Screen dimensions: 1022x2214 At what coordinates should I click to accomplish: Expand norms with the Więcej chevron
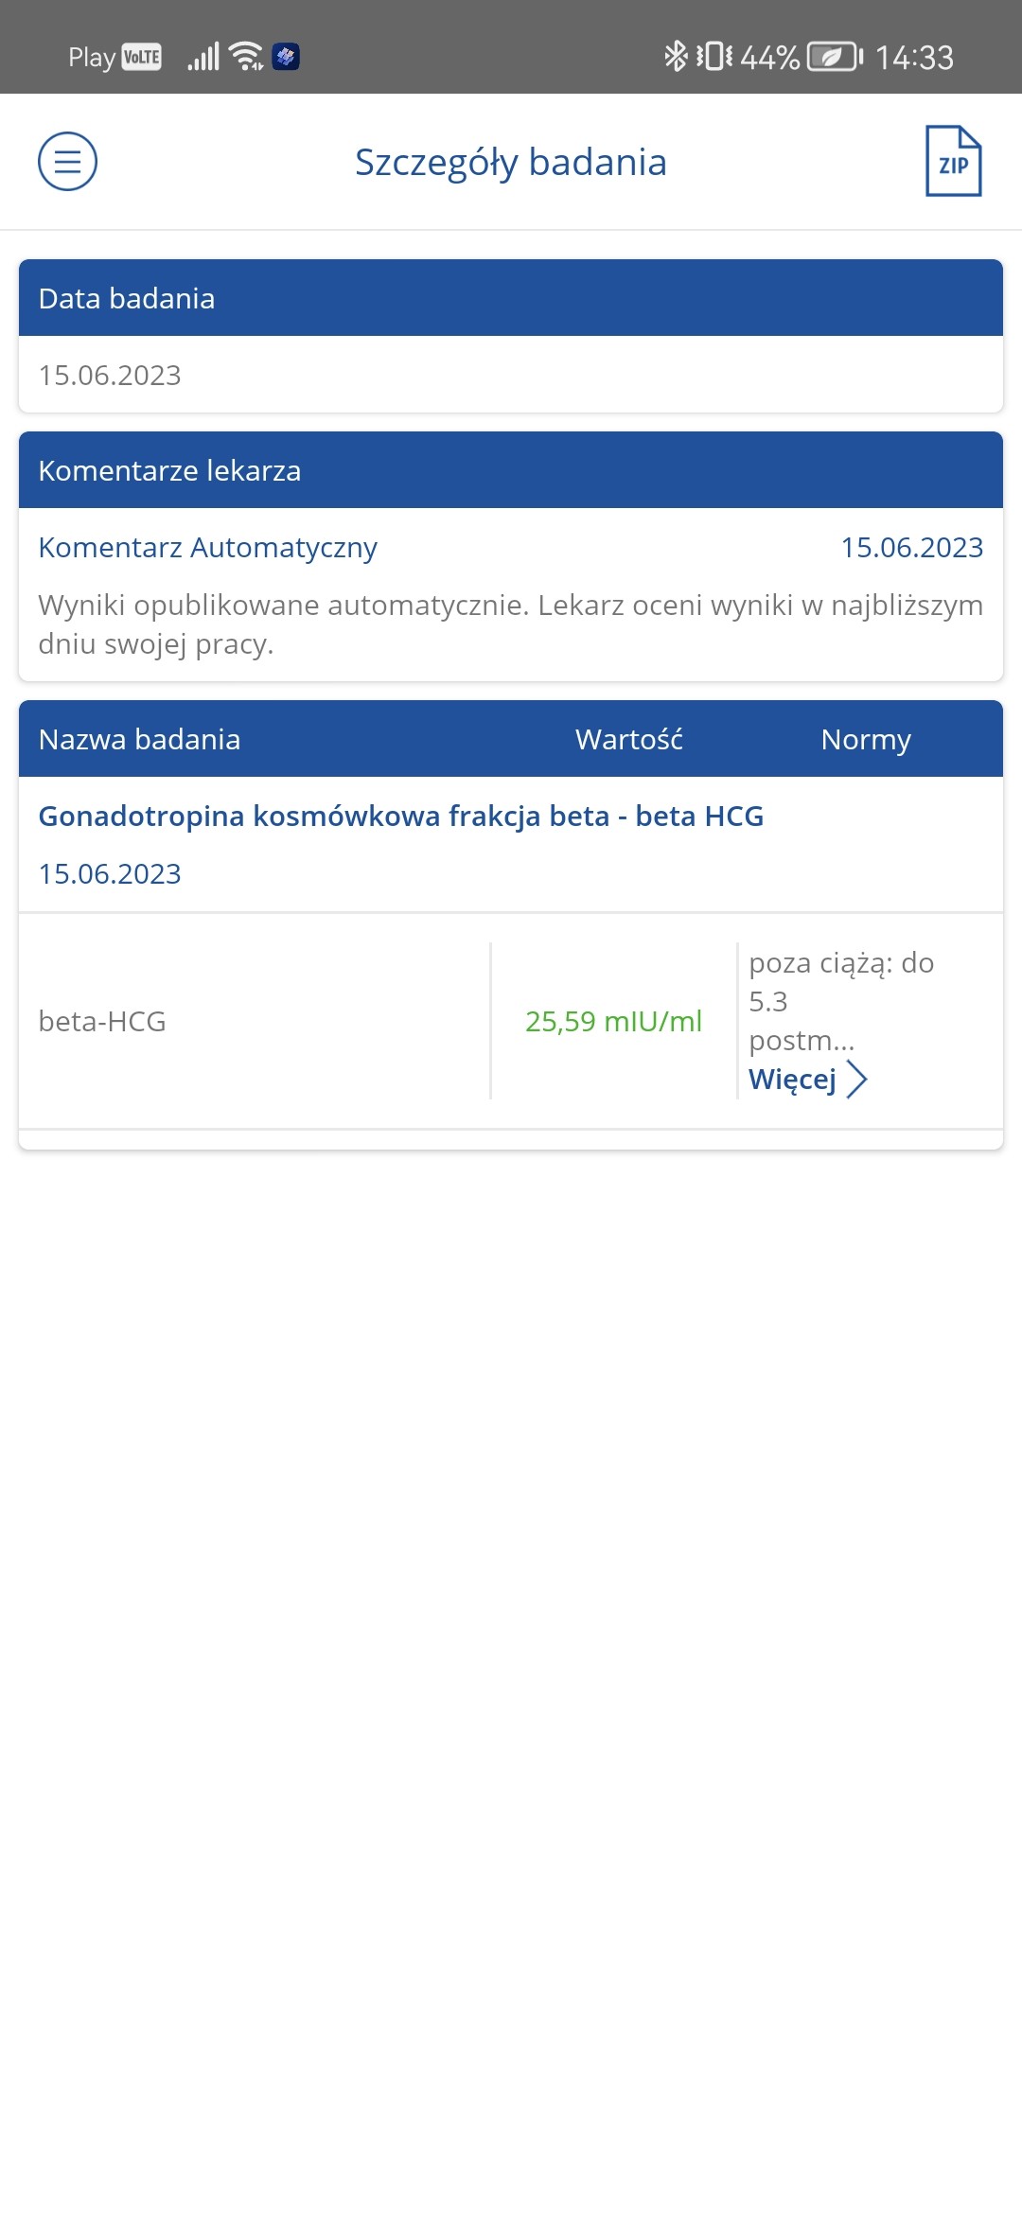coord(856,1080)
